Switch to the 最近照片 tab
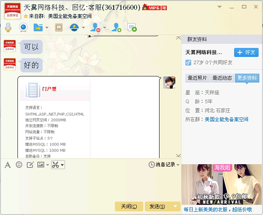This screenshot has width=263, height=215. click(198, 78)
